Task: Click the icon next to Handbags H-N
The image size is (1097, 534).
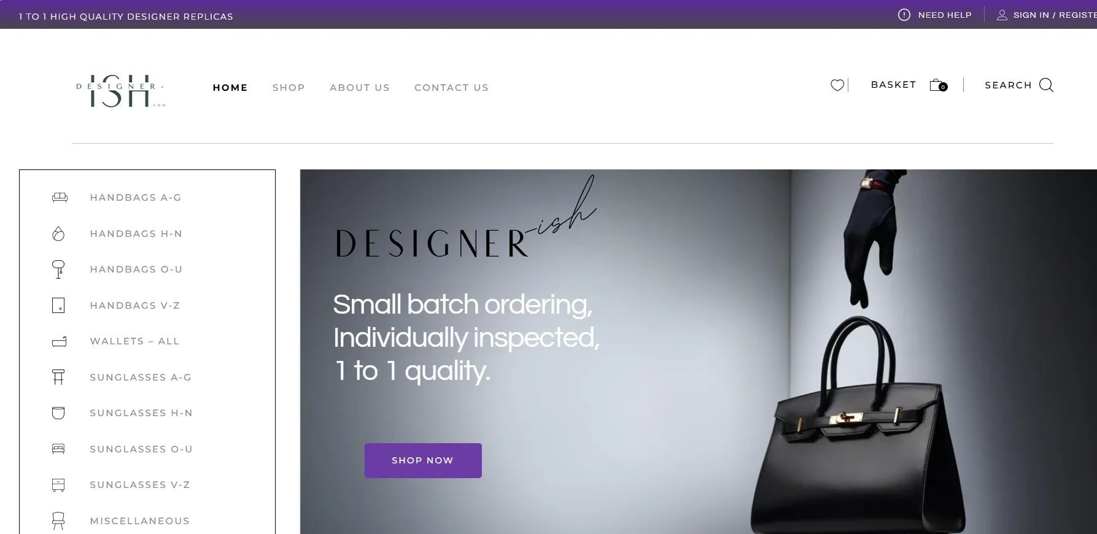Action: [58, 234]
